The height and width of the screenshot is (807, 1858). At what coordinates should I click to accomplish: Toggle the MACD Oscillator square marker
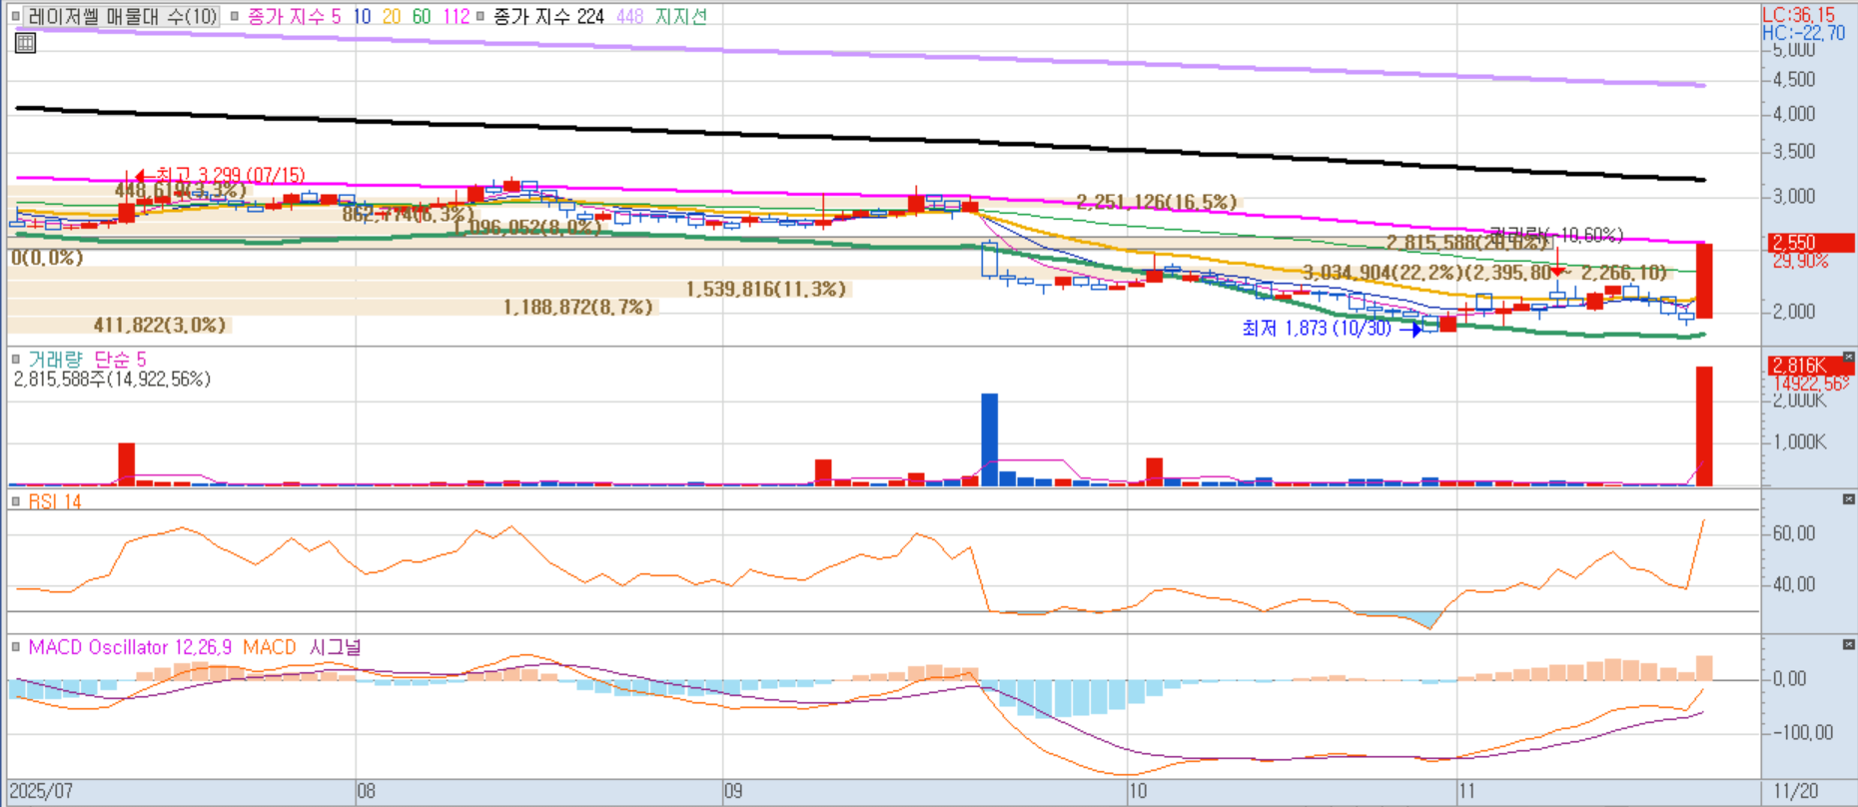[16, 647]
